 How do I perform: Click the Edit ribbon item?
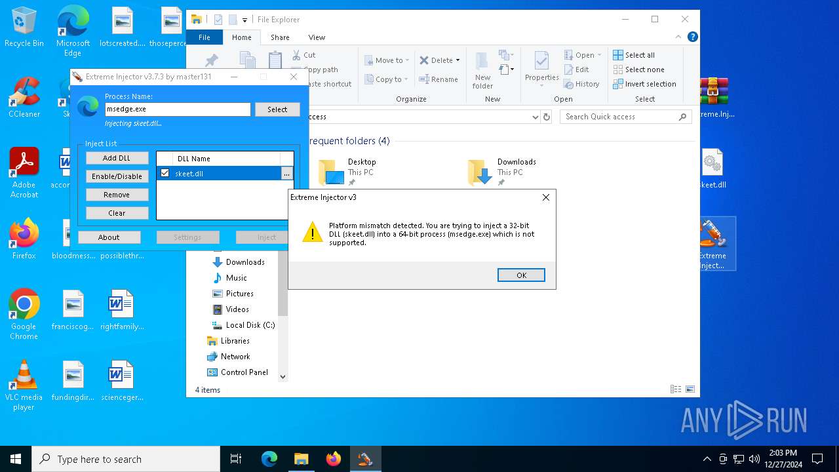(x=576, y=69)
